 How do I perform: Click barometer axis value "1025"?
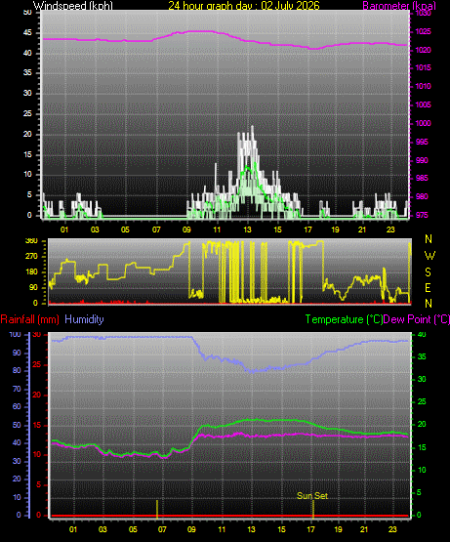click(423, 32)
